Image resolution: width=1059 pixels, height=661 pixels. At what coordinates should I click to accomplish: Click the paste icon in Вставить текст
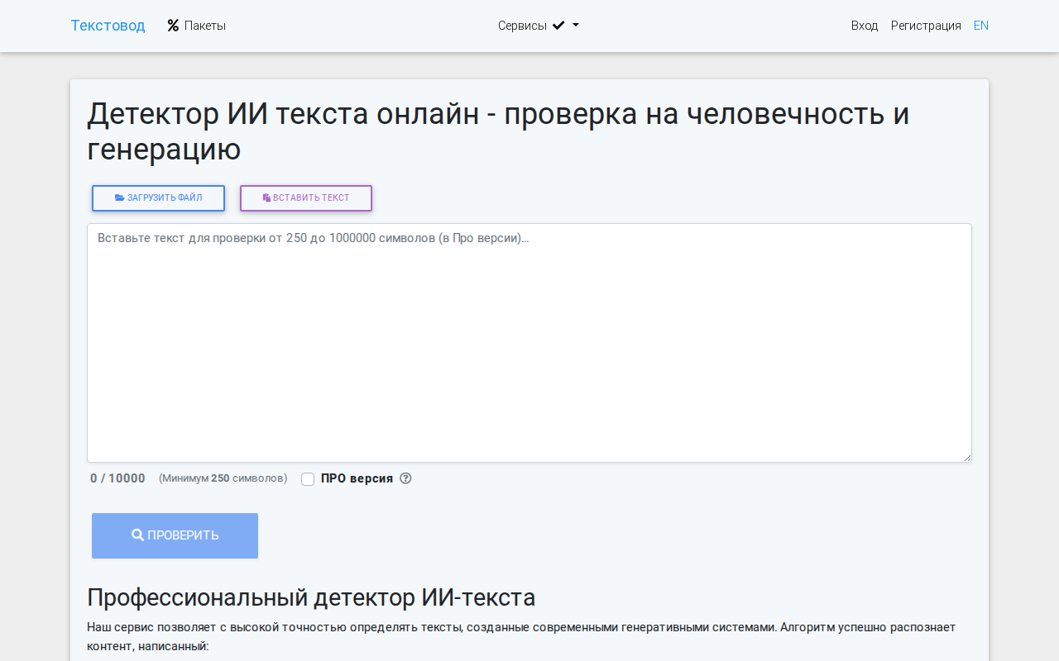point(266,198)
